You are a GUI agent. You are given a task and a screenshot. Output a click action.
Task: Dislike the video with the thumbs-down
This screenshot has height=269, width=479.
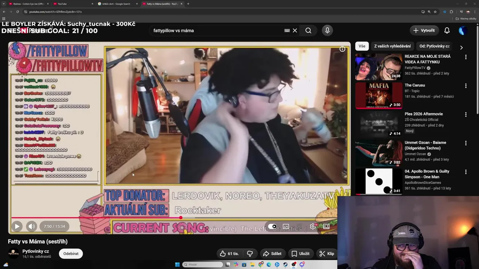[x=250, y=254]
